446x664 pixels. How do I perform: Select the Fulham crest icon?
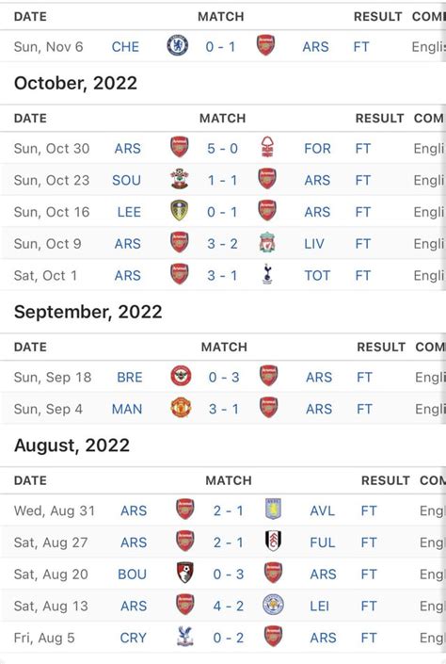pos(273,541)
